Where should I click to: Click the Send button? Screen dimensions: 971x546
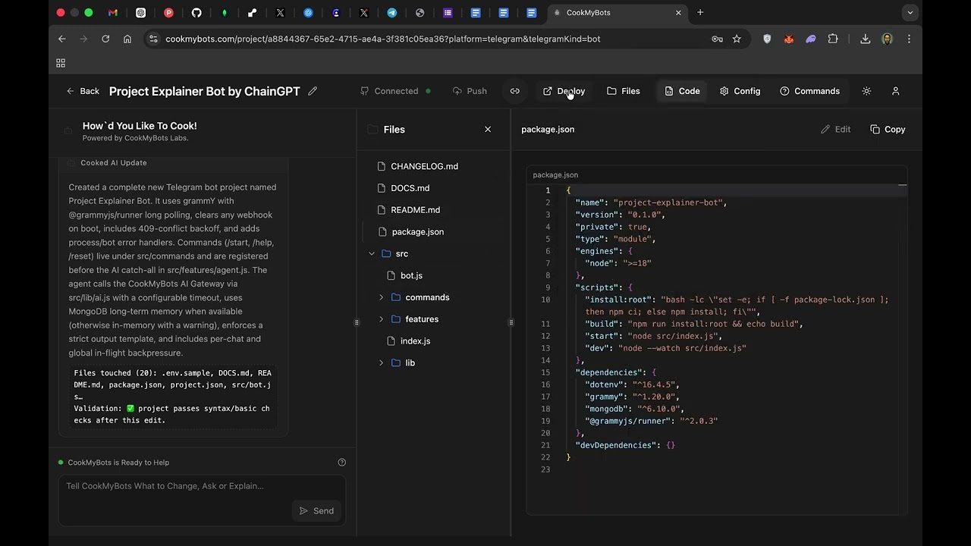pos(316,511)
